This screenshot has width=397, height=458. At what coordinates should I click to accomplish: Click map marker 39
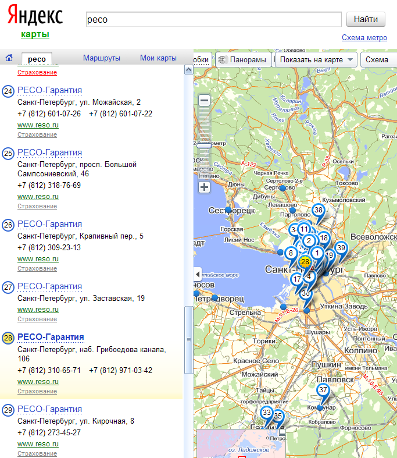(x=341, y=248)
